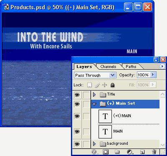Open the Opacity slider arrow
Viewport: 167px width, 156px height.
(x=153, y=75)
